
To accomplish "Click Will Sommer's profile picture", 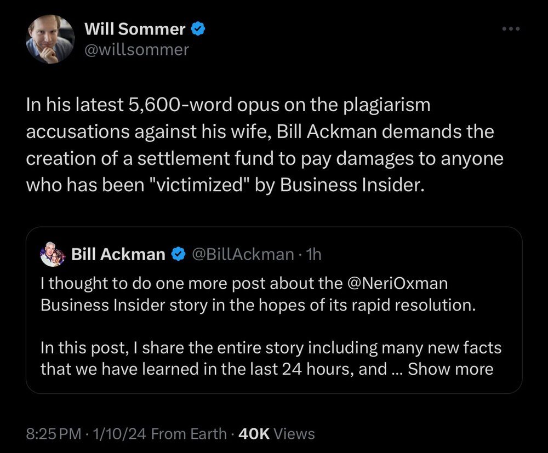I will pyautogui.click(x=50, y=39).
